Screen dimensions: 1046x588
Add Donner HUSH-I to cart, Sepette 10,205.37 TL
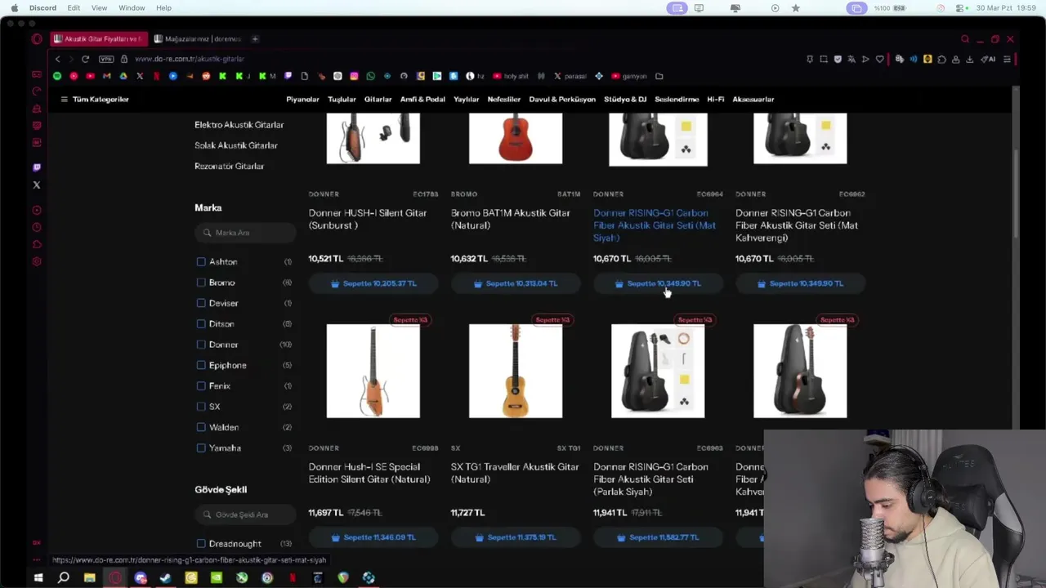373,283
